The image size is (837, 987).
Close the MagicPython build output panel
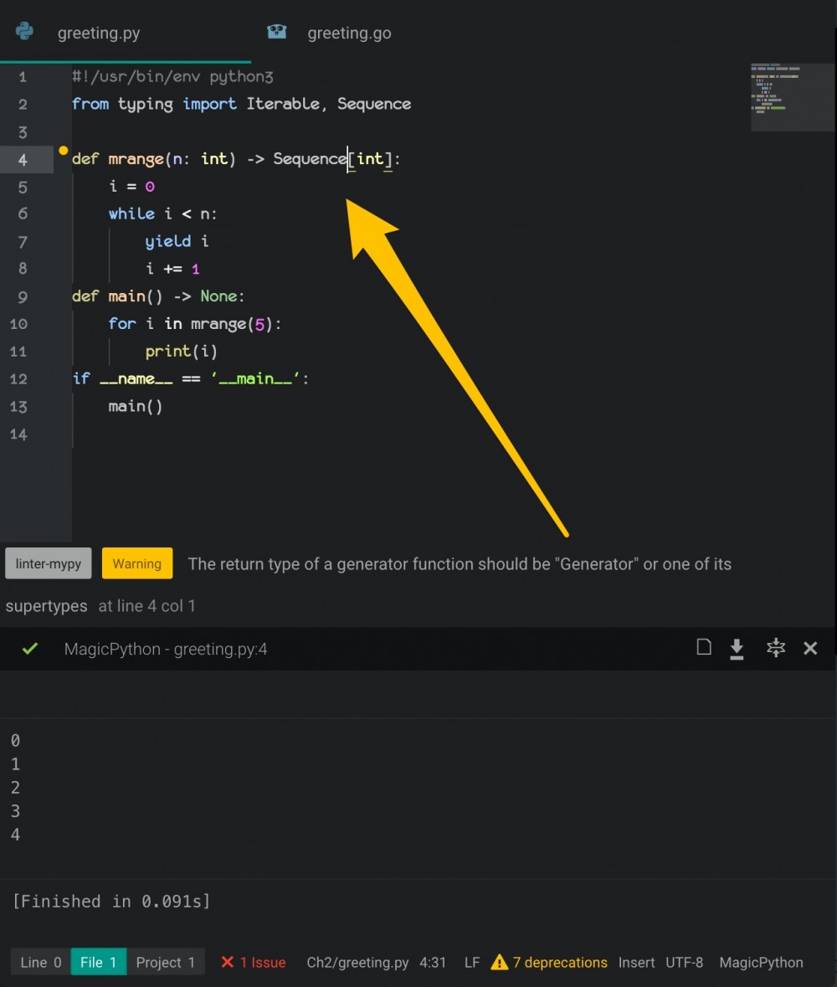(809, 647)
